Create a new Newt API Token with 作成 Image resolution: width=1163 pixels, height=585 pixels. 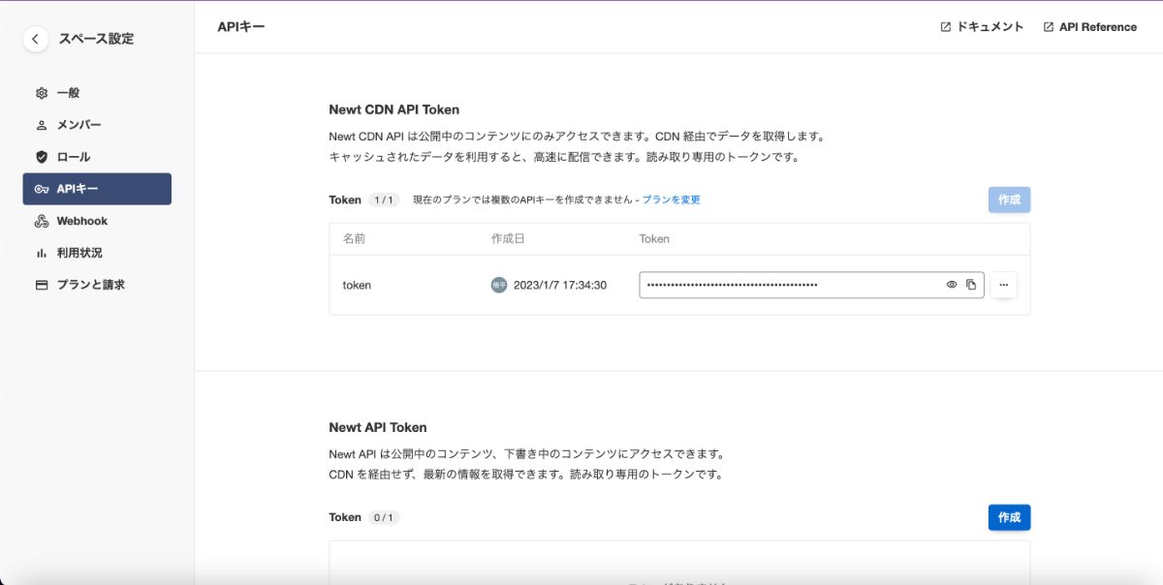point(1009,517)
